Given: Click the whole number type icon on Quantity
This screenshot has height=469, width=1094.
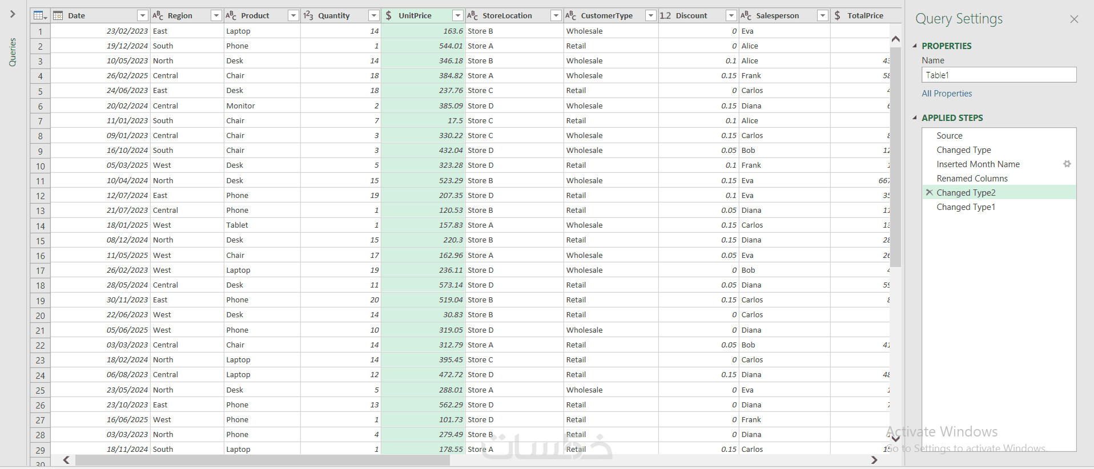Looking at the screenshot, I should click(308, 15).
